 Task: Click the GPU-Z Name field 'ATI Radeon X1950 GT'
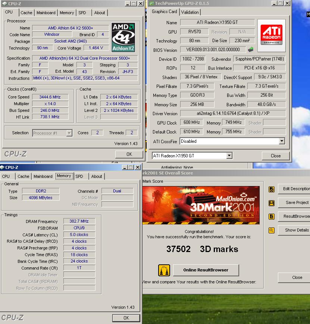tap(217, 22)
